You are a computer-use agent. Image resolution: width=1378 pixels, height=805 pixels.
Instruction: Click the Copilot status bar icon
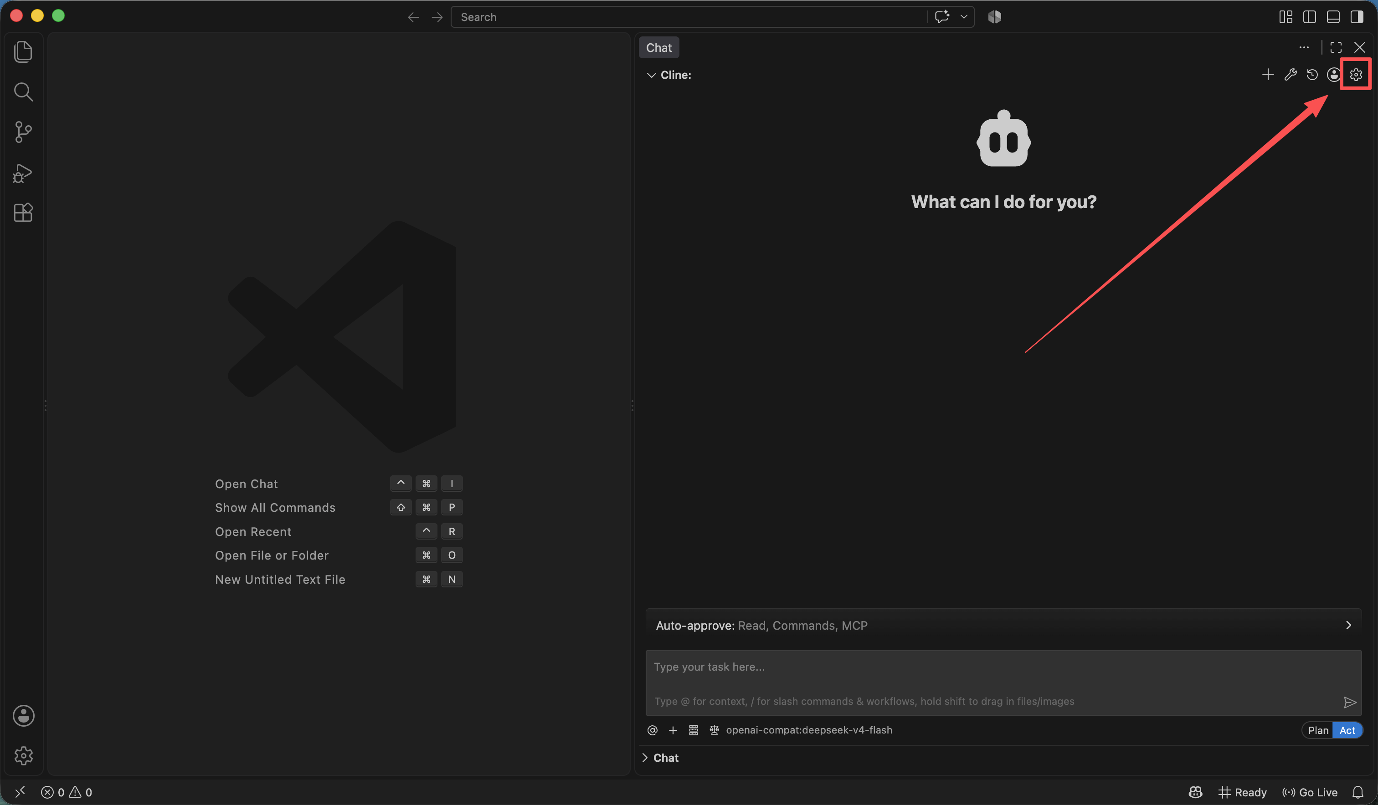1195,792
